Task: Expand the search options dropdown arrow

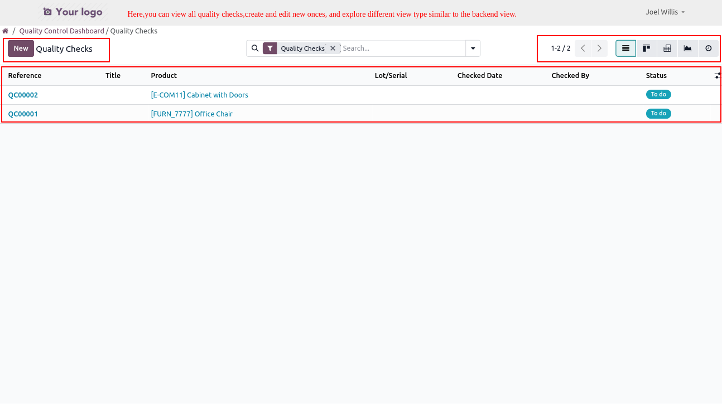Action: click(473, 48)
